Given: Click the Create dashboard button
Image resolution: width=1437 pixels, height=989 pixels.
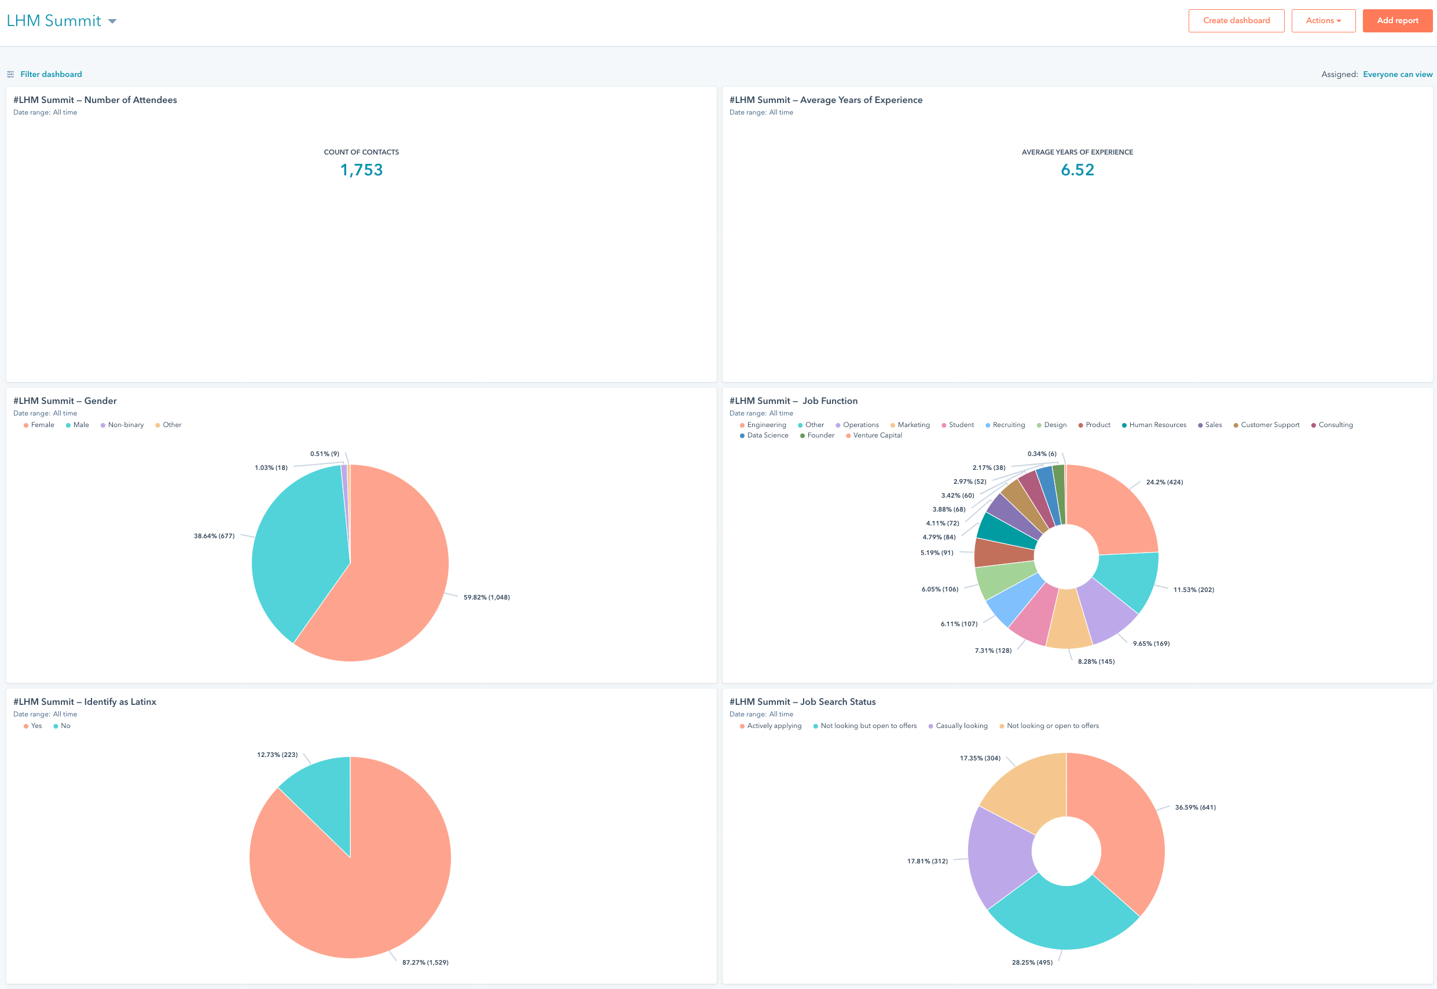Looking at the screenshot, I should [1236, 20].
